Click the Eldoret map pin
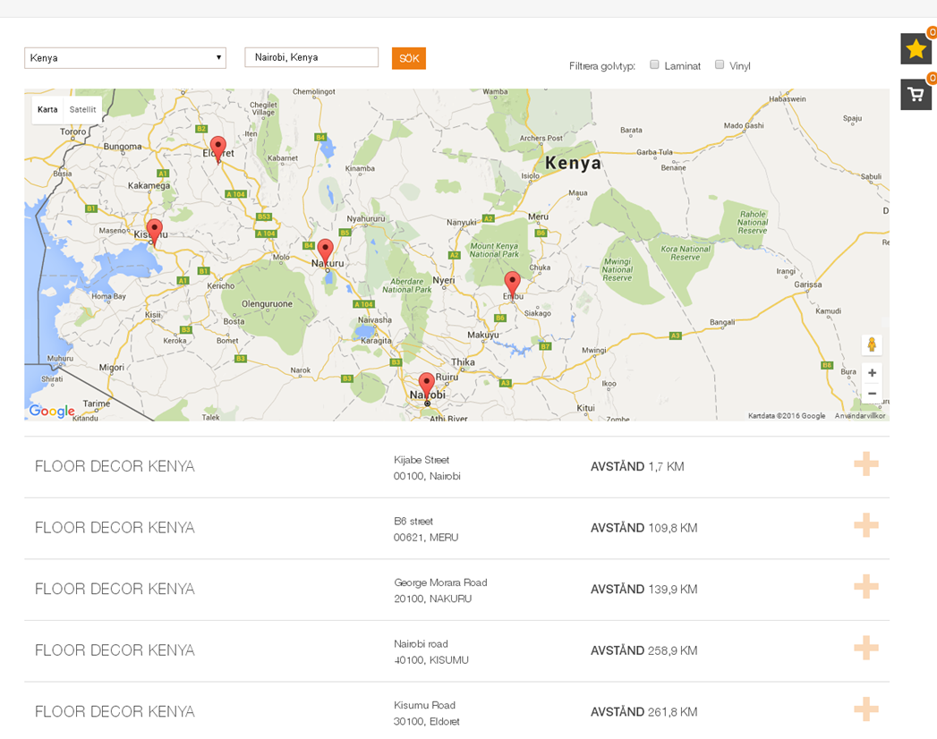The height and width of the screenshot is (739, 937). click(x=218, y=149)
